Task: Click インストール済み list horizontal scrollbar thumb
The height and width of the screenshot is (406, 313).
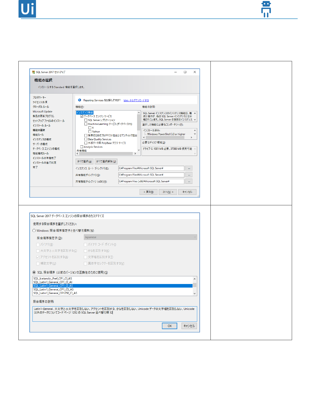Action: click(165, 137)
